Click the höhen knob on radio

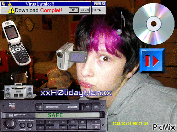30,125
